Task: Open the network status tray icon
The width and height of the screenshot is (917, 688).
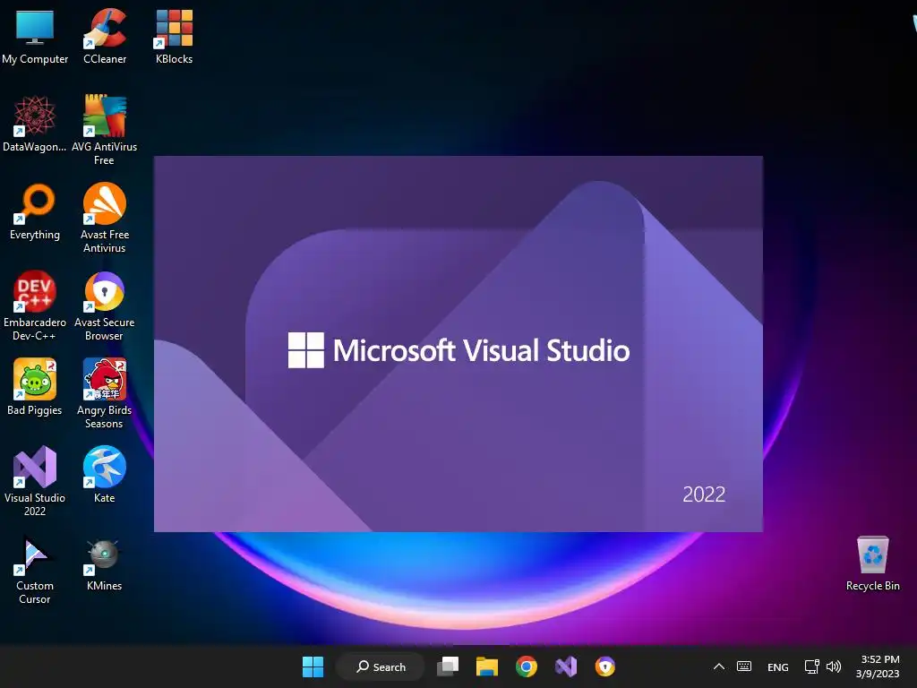Action: (811, 666)
